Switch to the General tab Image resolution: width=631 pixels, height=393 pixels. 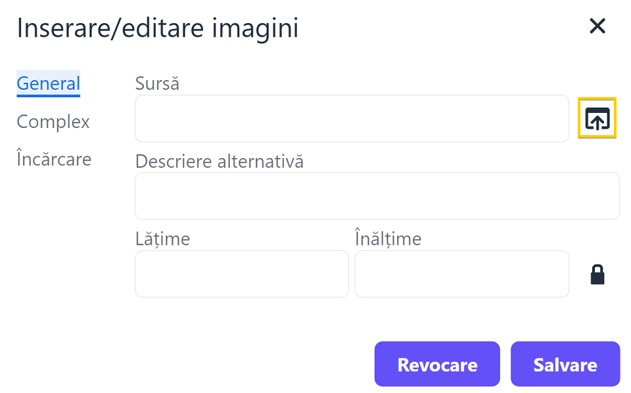pos(48,83)
